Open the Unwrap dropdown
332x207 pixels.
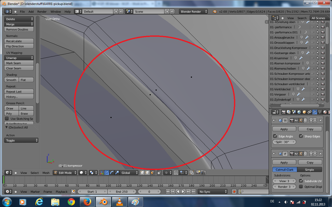pyautogui.click(x=19, y=58)
